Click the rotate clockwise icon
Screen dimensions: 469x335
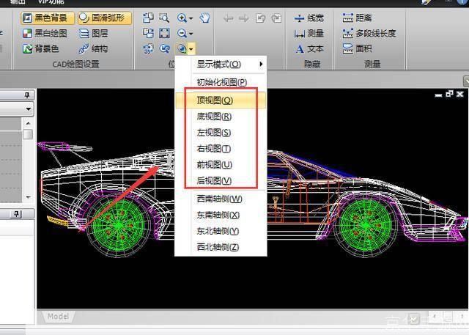276,18
